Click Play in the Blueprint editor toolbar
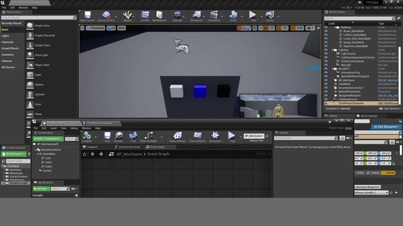This screenshot has width=403, height=226. (232, 137)
